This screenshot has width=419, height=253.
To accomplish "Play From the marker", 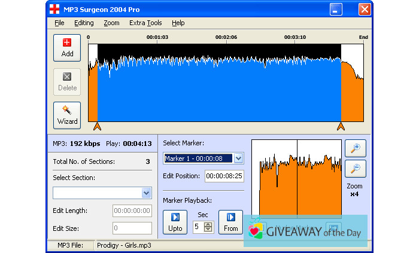I will click(x=230, y=222).
